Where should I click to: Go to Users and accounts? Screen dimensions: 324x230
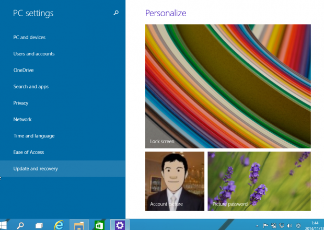(34, 54)
